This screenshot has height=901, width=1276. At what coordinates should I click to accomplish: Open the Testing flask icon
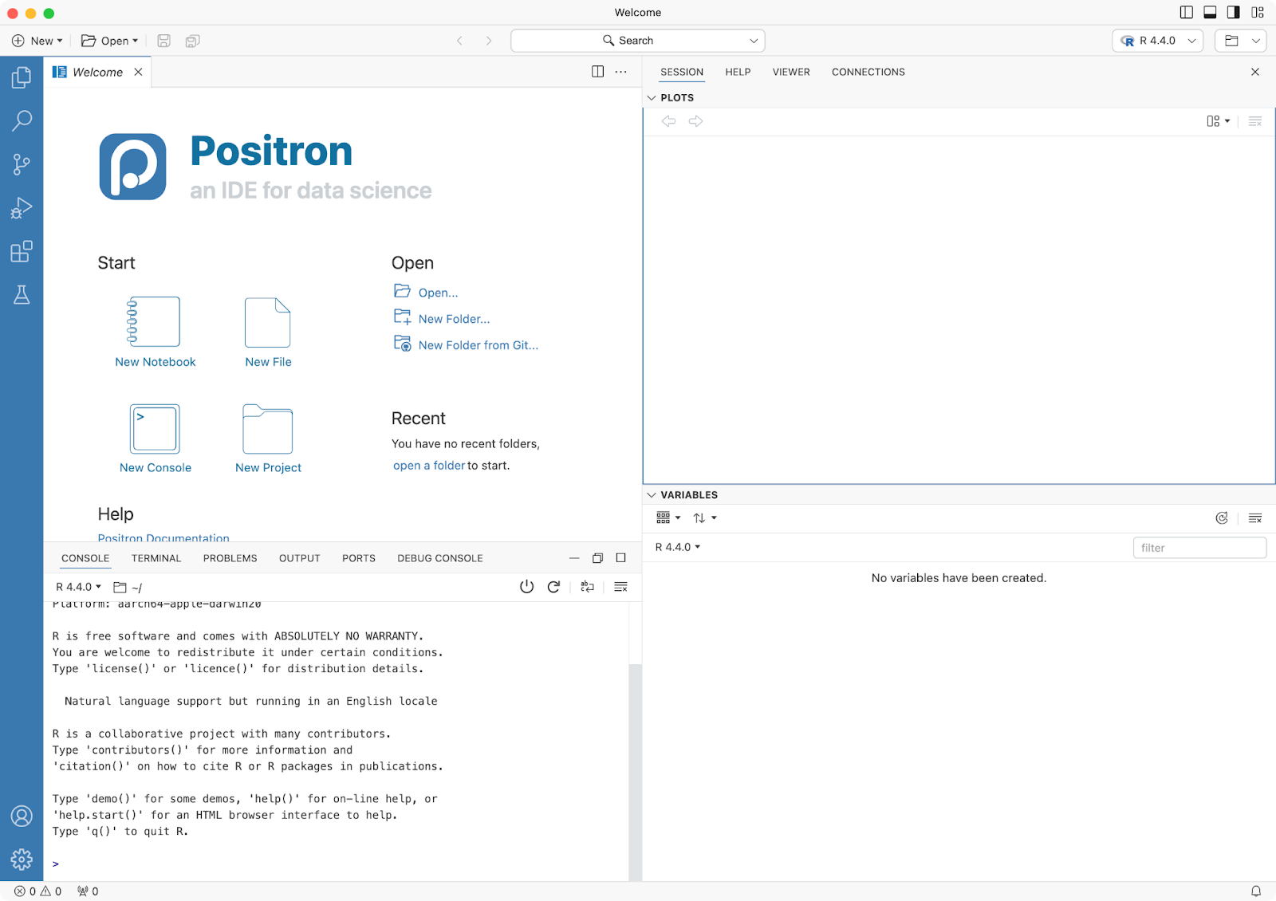pyautogui.click(x=22, y=295)
